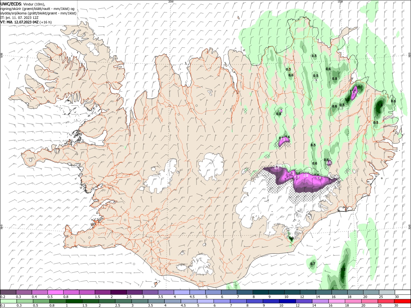
Task: Click the rain legend swatch starting at 0.3
Action: [25, 301]
